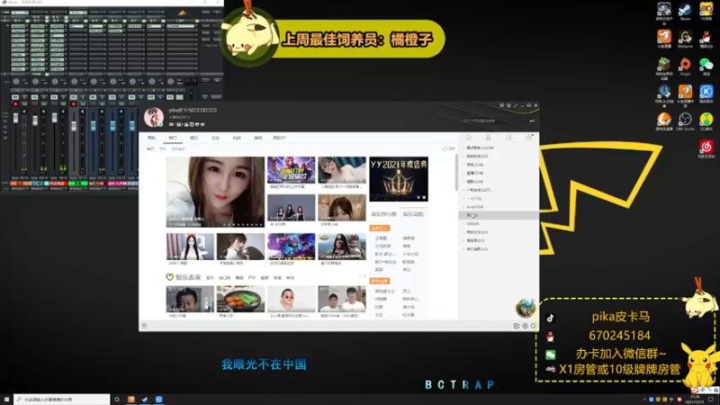
Task: Click the YY content area scrollbar
Action: click(x=456, y=173)
